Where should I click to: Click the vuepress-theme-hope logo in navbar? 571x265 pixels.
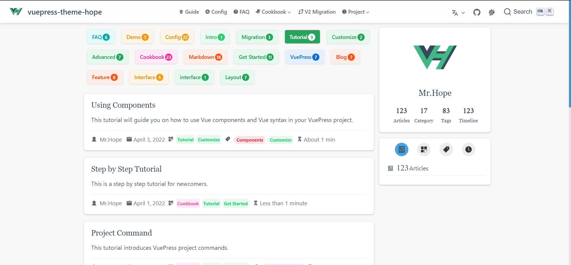[x=16, y=12]
